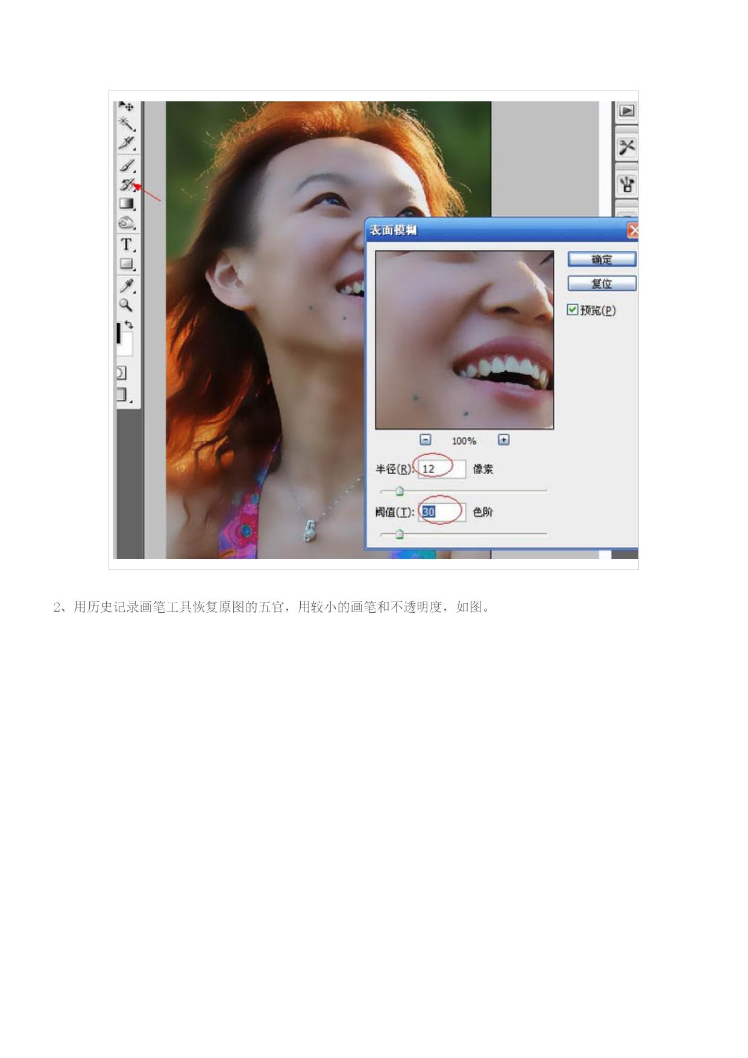748x1058 pixels.
Task: Click the 半径 radius slider handle
Action: point(399,491)
